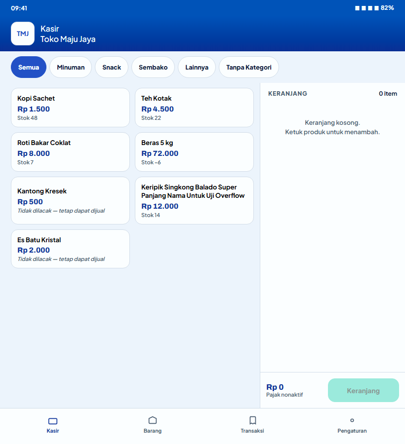Click the price Rp 4.500
The height and width of the screenshot is (444, 405).
click(158, 109)
